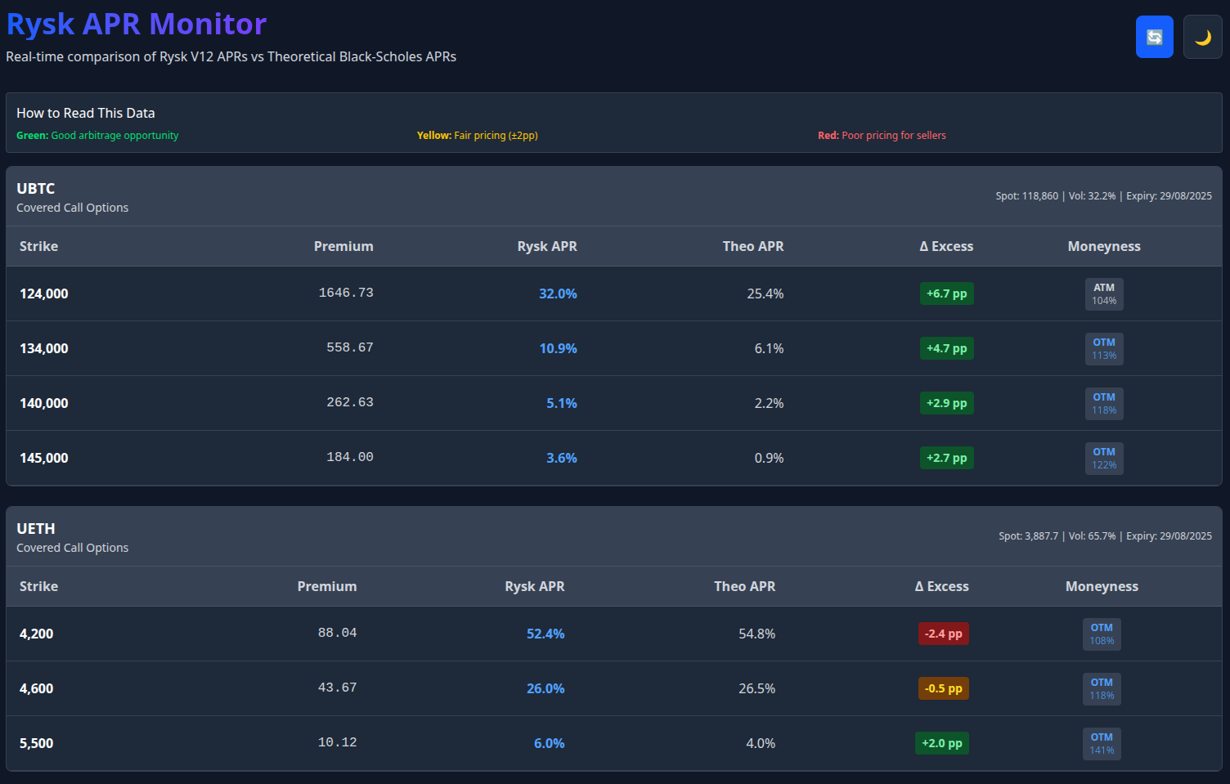Click the +6.7 pp excess badge

947,293
